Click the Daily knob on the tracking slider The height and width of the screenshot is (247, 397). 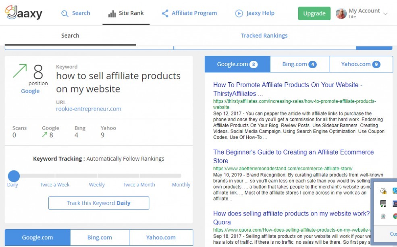point(13,176)
